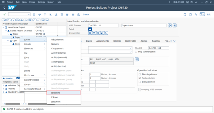Check the Grouping WBS element box
The image size is (214, 113).
click(140, 90)
